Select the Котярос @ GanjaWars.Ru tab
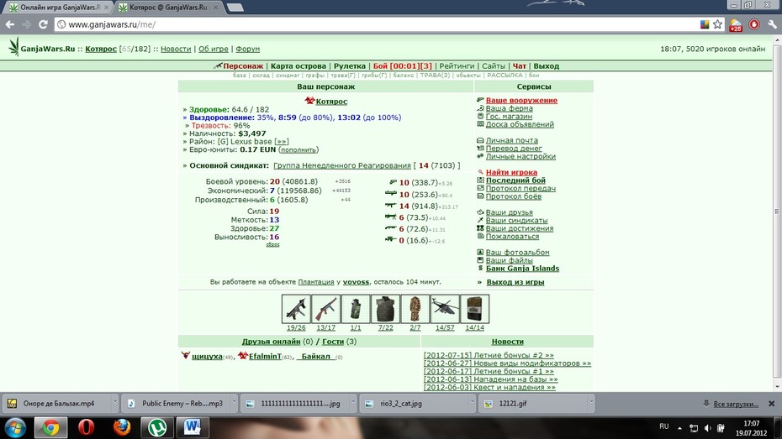Image resolution: width=782 pixels, height=439 pixels. pos(168,8)
